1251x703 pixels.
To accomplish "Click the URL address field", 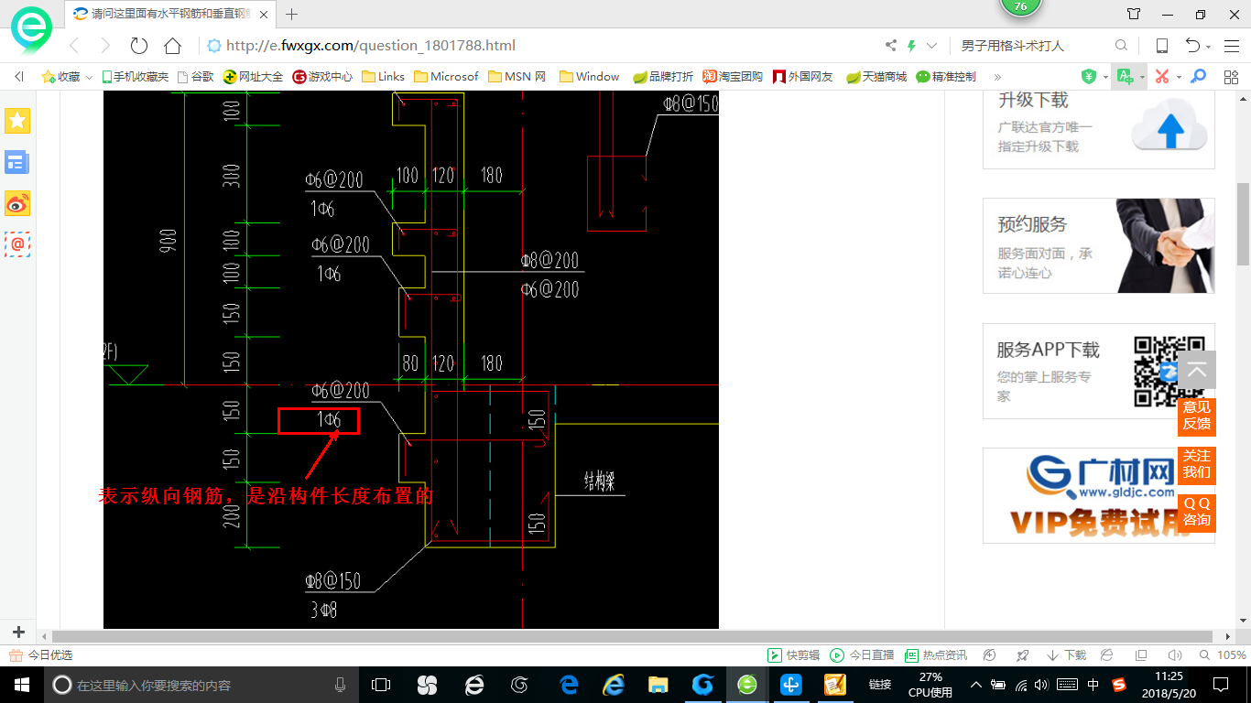I will coord(540,46).
